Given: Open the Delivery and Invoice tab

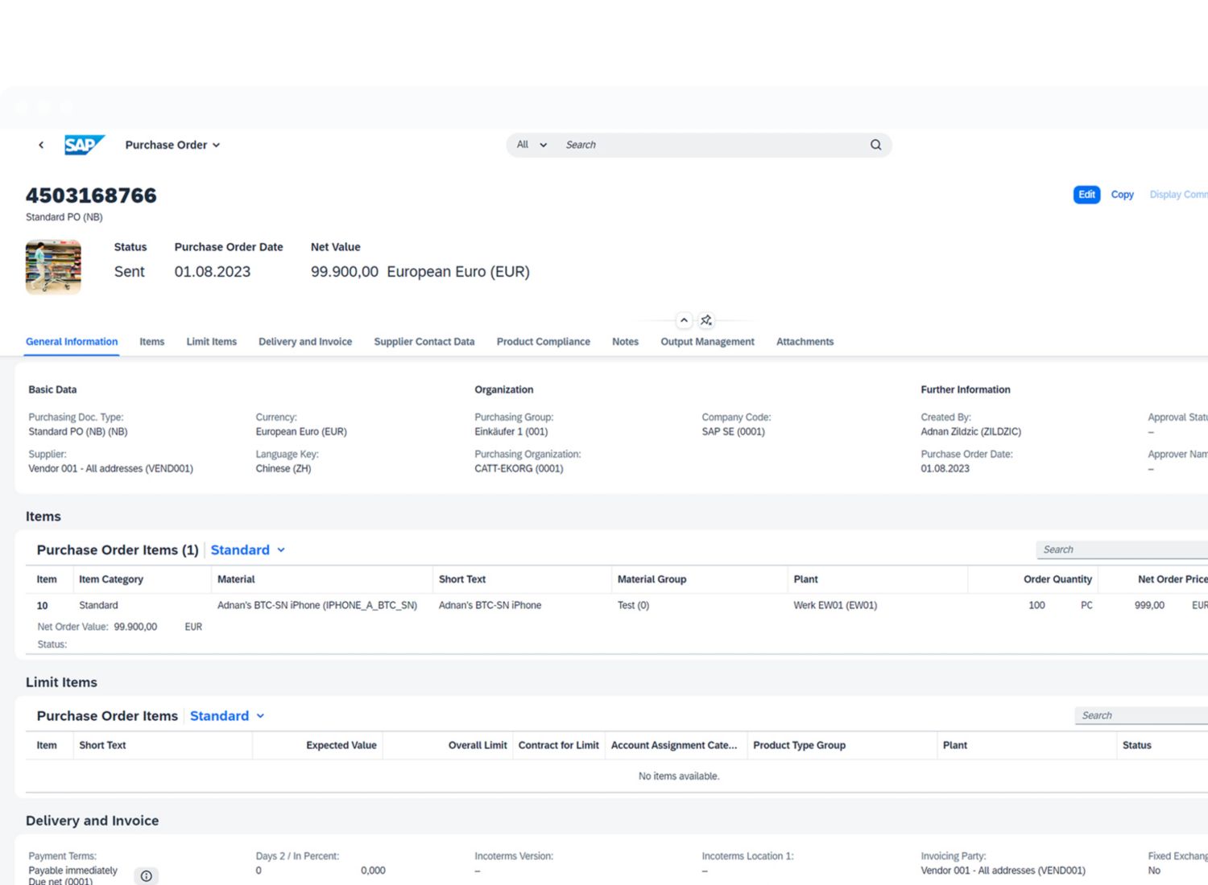Looking at the screenshot, I should coord(305,342).
